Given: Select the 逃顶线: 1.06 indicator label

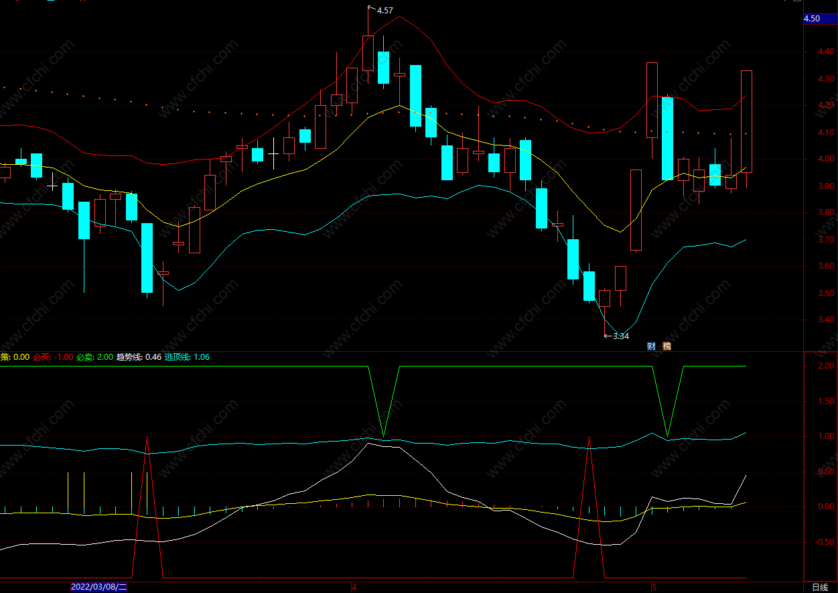Looking at the screenshot, I should point(187,357).
